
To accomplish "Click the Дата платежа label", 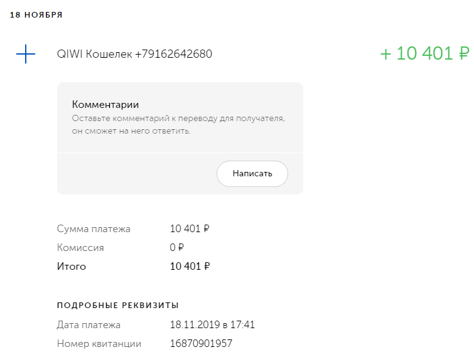I will (x=89, y=325).
